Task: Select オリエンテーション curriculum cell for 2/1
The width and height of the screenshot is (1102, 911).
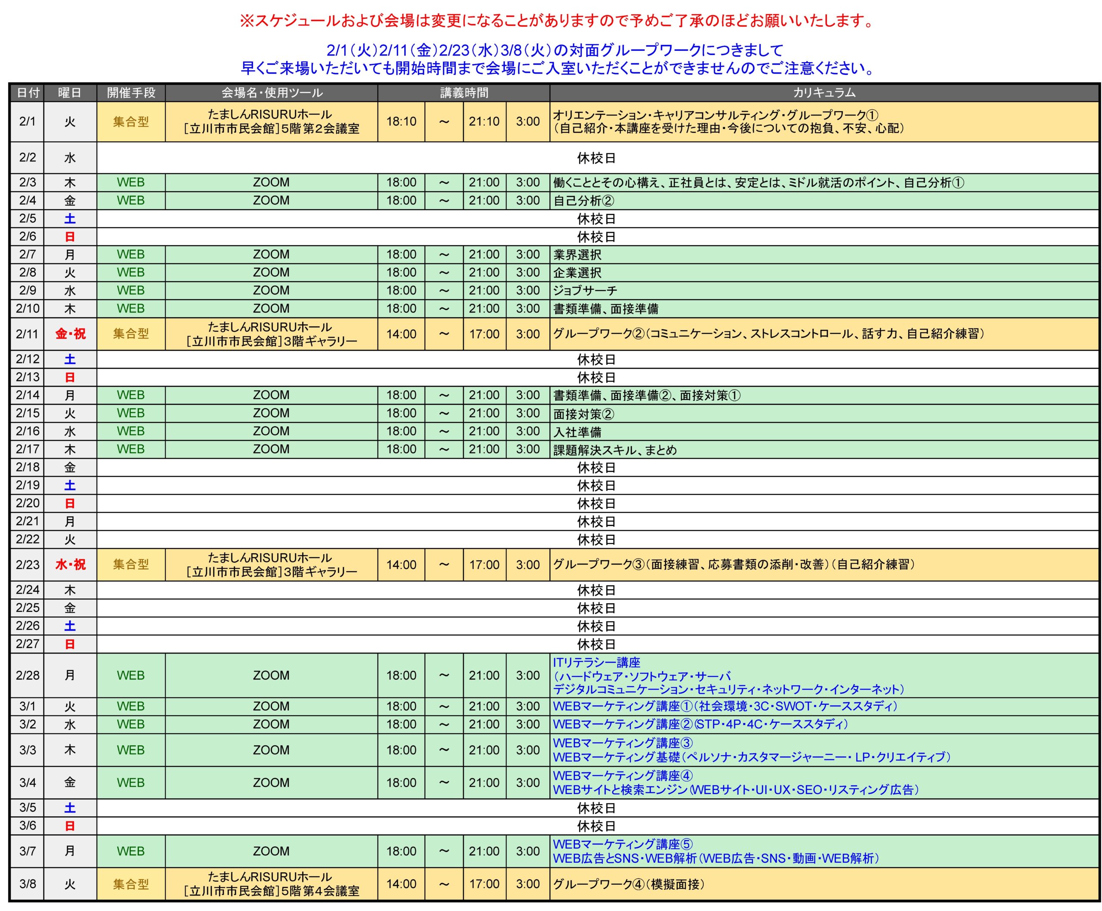Action: [824, 122]
